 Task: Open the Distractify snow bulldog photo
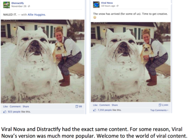pos(43,61)
